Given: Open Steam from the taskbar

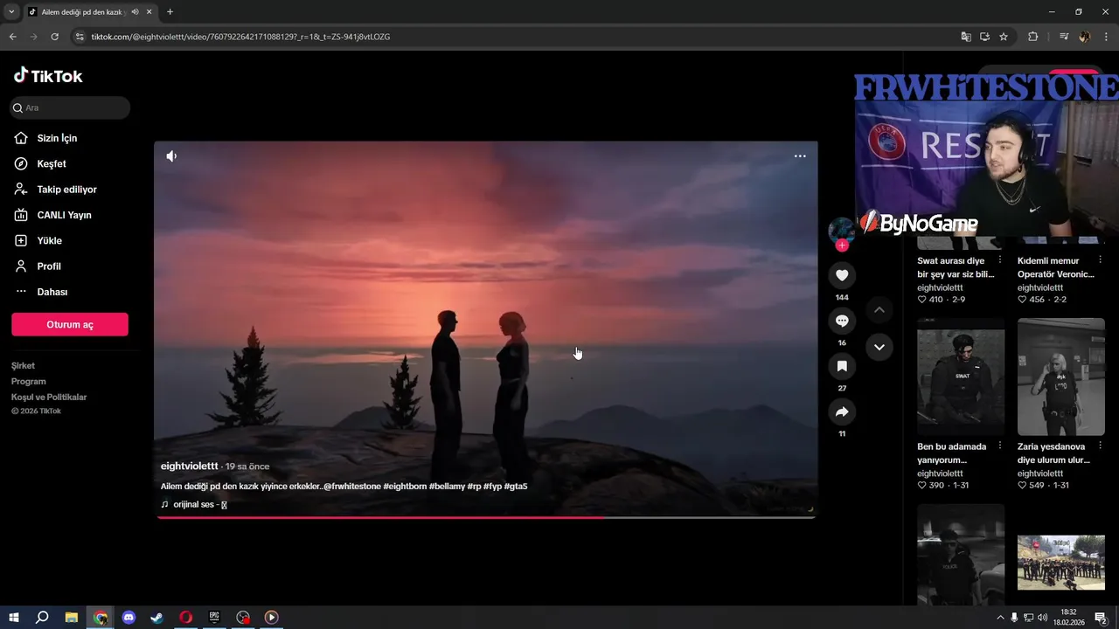Looking at the screenshot, I should coord(157,618).
